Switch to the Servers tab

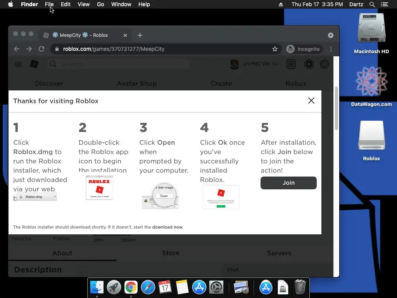[279, 253]
